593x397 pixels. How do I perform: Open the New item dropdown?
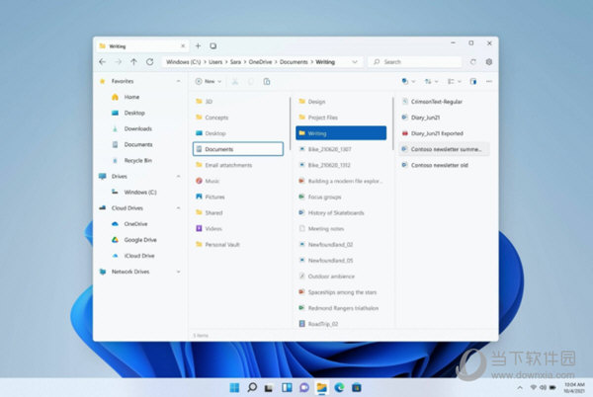point(209,82)
